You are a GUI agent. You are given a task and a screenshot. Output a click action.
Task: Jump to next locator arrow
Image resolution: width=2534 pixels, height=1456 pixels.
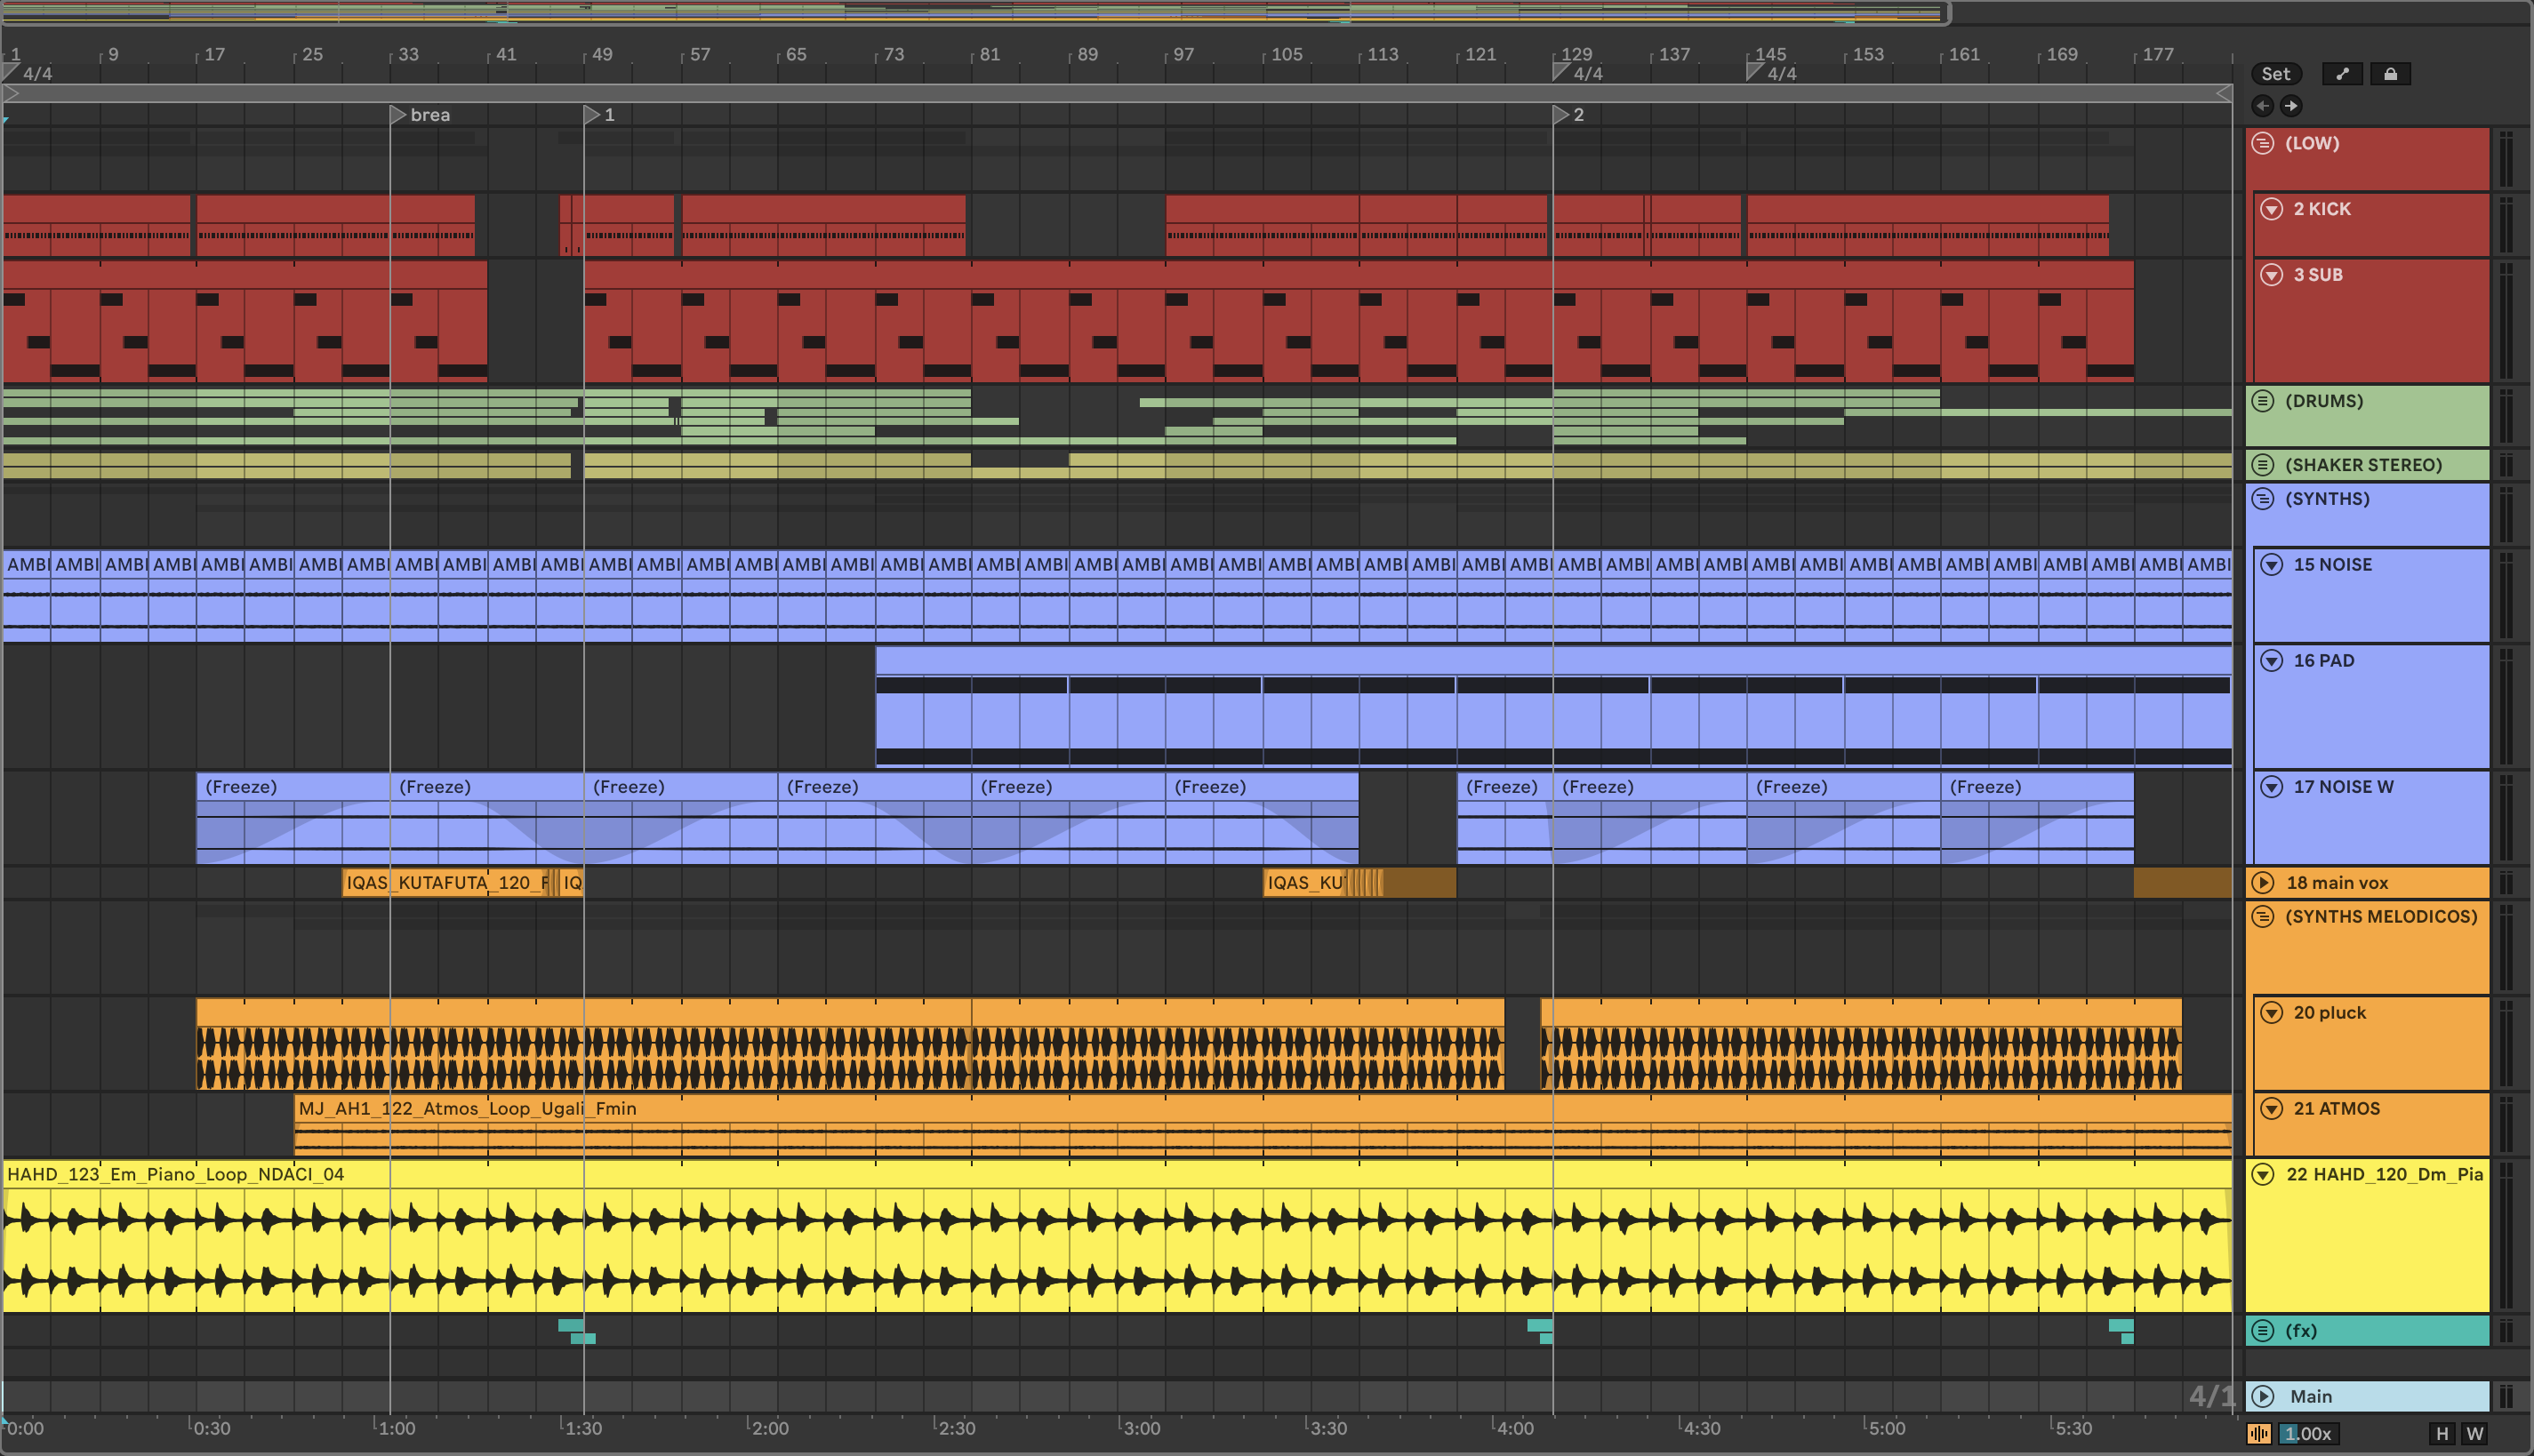pos(2291,106)
